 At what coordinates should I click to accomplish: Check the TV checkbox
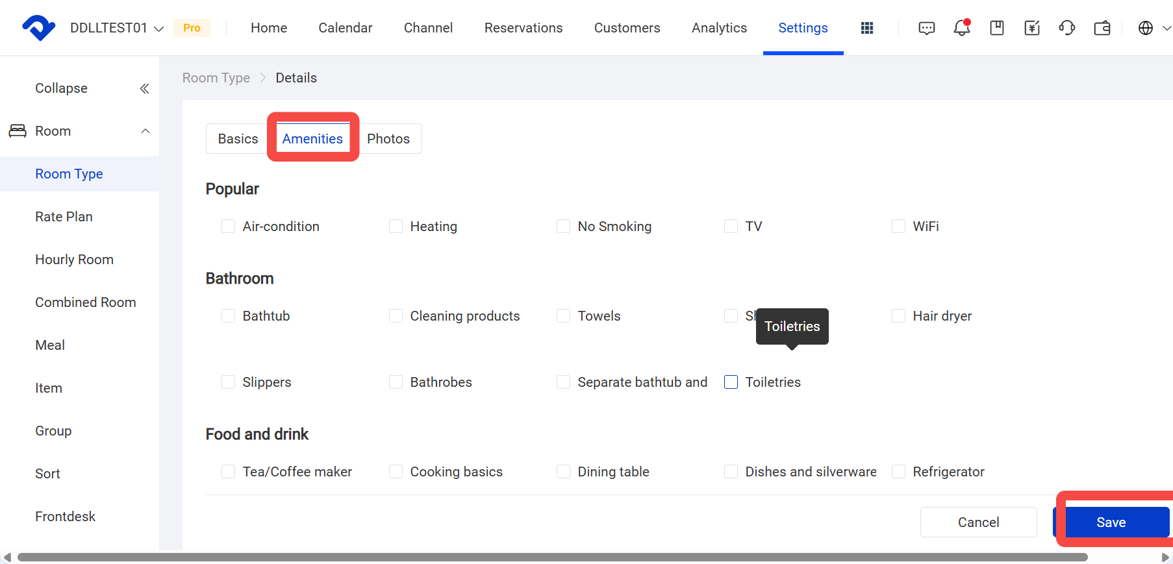click(x=731, y=227)
